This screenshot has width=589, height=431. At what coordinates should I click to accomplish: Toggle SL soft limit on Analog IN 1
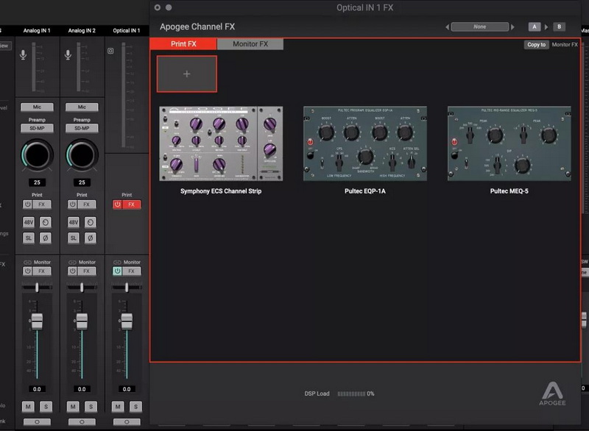29,238
